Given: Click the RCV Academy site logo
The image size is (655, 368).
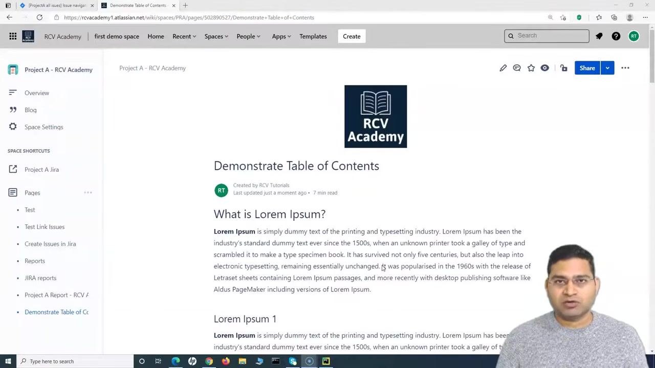Looking at the screenshot, I should pyautogui.click(x=28, y=36).
